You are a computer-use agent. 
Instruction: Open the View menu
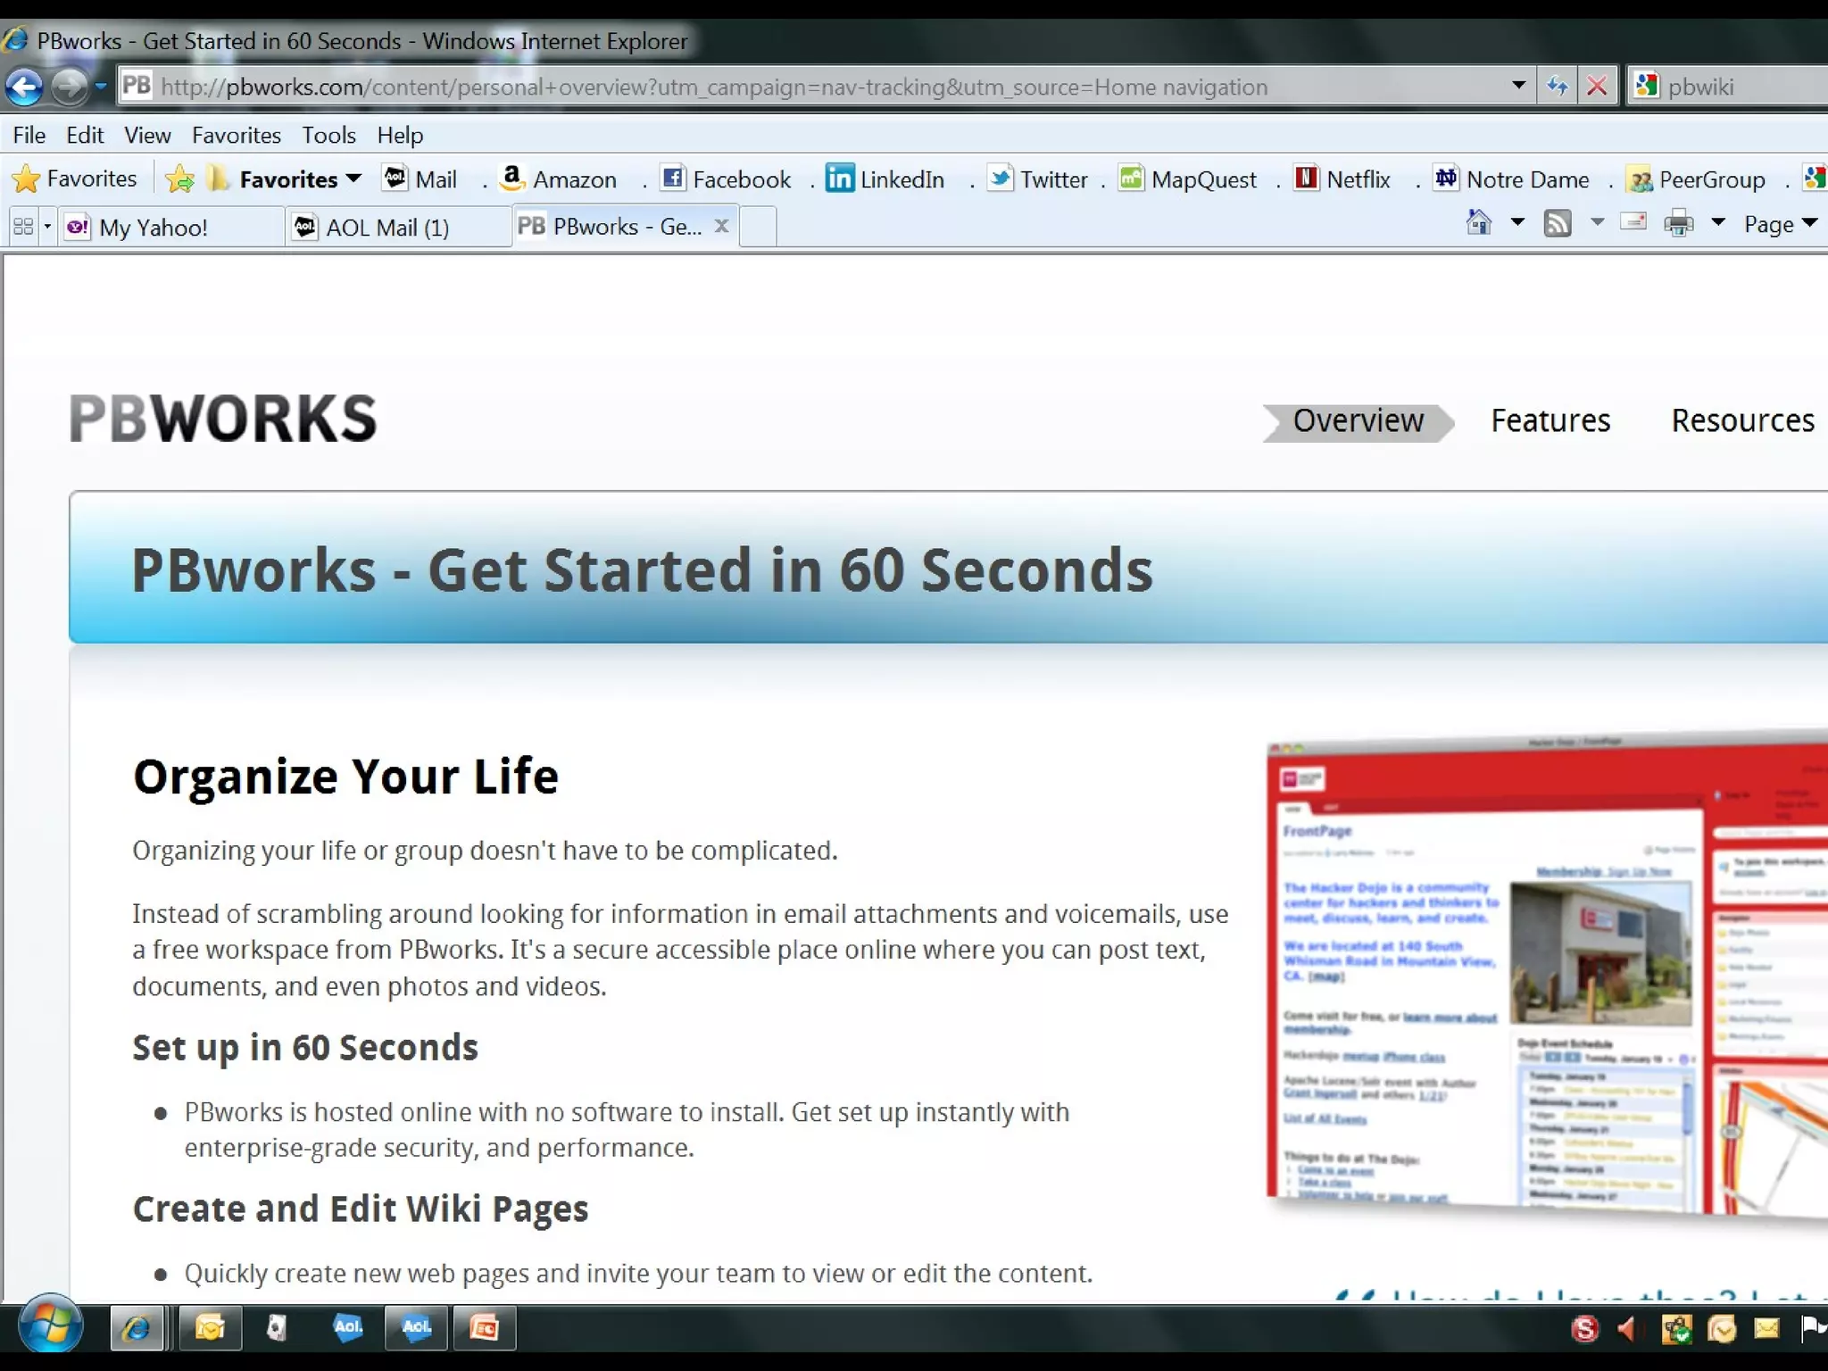click(147, 135)
